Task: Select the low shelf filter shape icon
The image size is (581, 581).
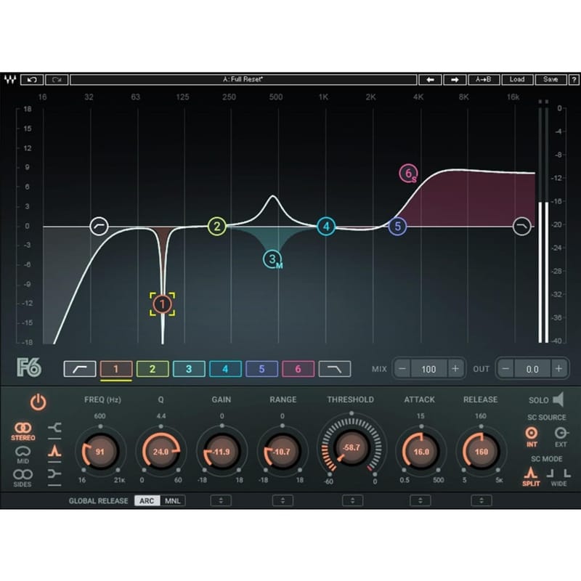Action: point(54,427)
